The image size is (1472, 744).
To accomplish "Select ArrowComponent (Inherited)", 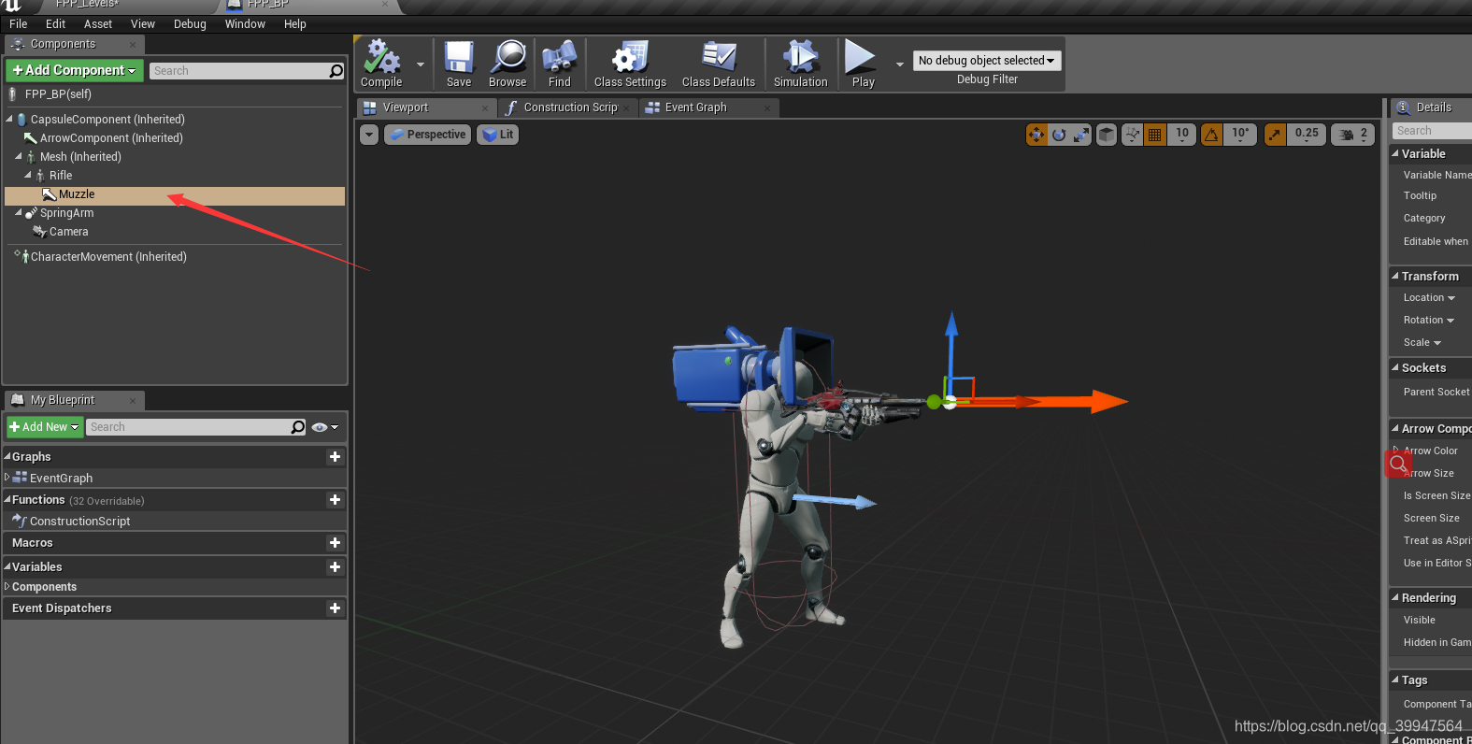I will point(111,138).
